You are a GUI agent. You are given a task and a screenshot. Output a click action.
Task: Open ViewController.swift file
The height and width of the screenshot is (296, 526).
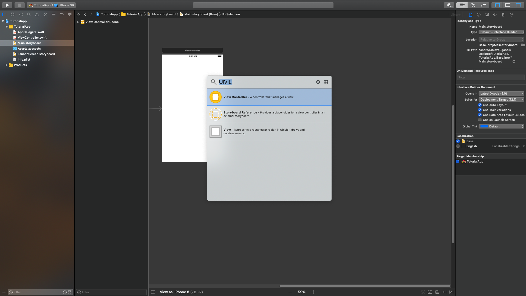coord(32,38)
